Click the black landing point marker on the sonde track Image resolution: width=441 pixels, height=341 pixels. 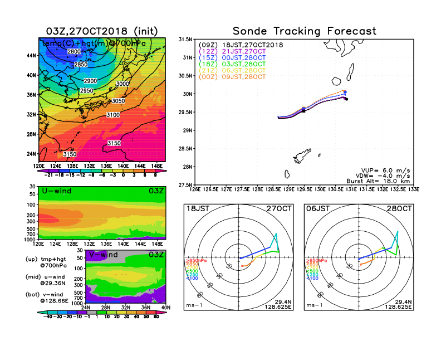346,99
